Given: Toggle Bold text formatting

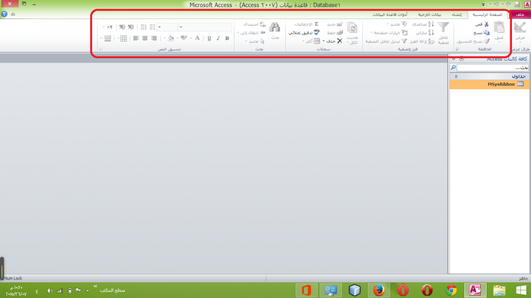Looking at the screenshot, I should (227, 38).
